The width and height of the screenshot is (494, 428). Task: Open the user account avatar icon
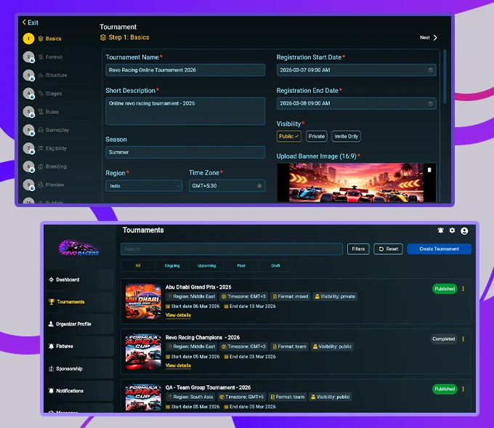464,230
